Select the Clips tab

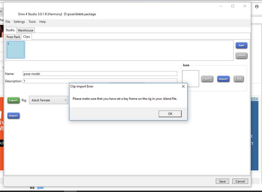click(27, 37)
